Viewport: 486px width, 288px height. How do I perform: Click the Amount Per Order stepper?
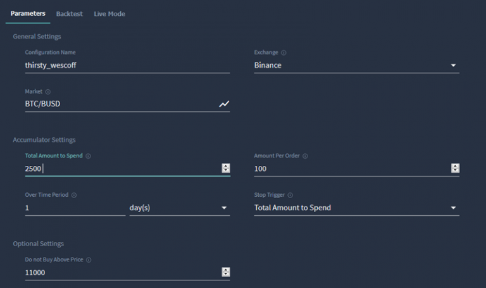(x=456, y=168)
